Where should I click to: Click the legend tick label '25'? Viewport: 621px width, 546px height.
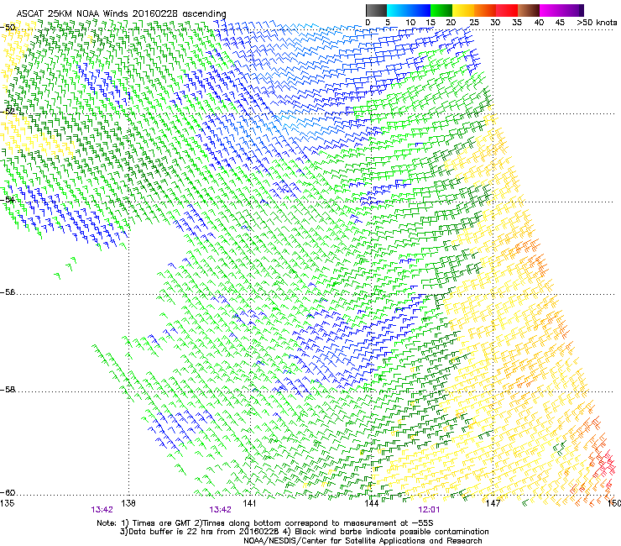(474, 23)
